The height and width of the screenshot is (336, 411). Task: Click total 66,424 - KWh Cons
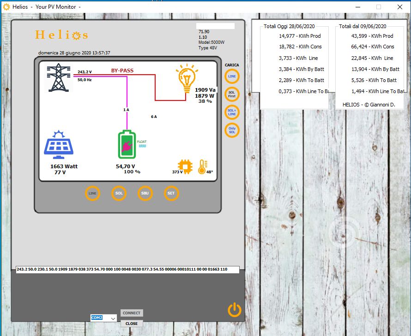(373, 47)
